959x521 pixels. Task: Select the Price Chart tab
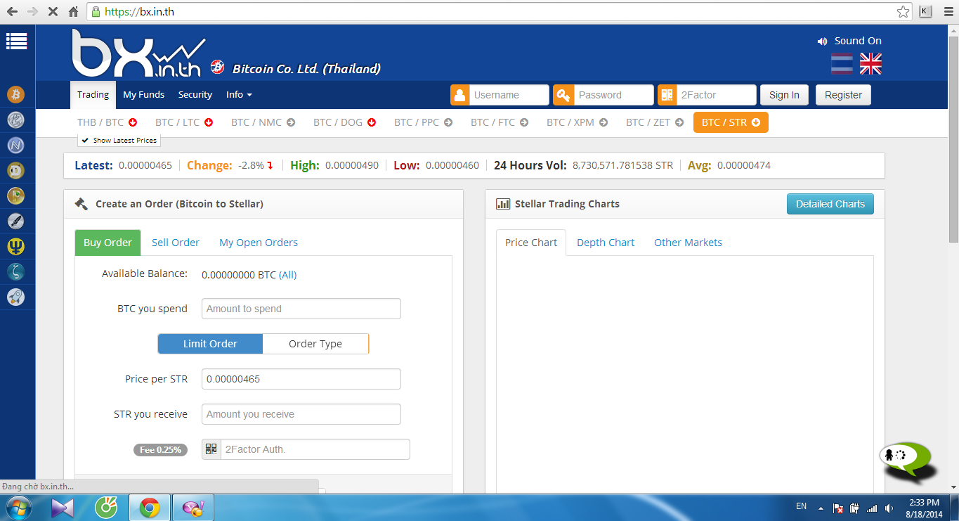531,243
